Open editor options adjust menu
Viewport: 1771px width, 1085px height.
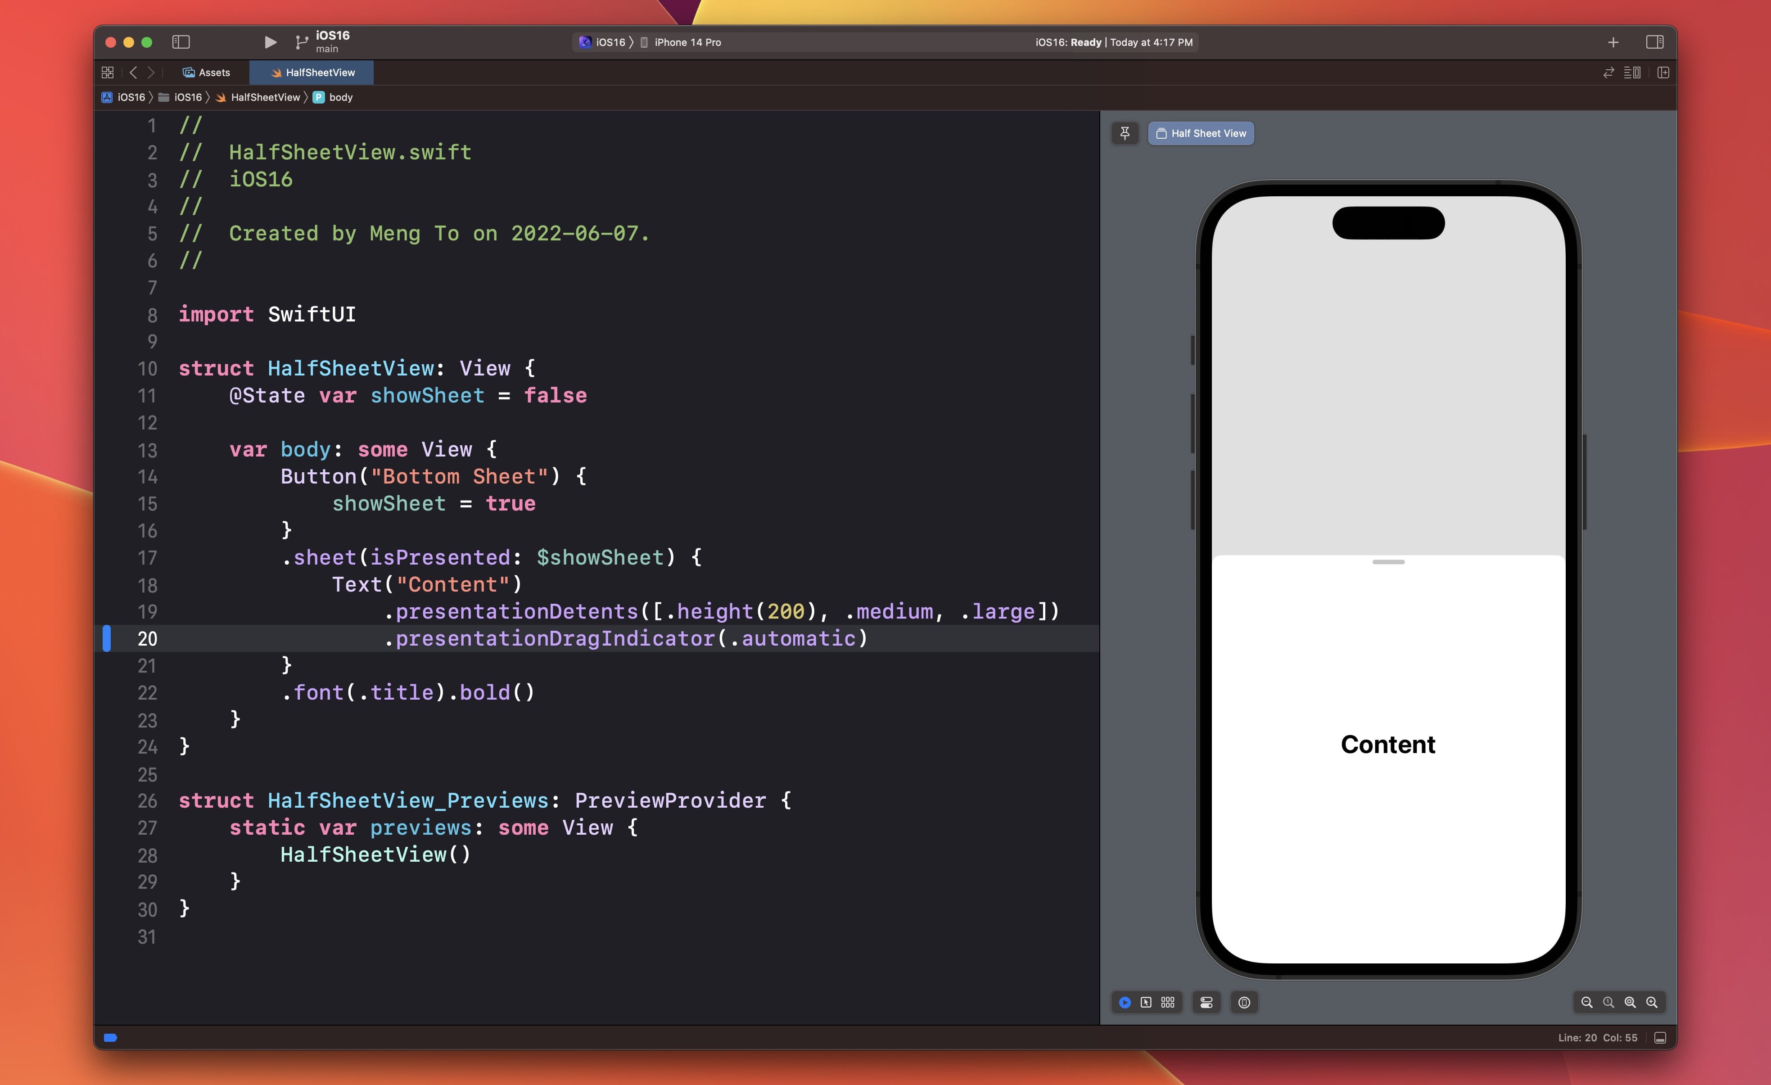[x=1632, y=72]
